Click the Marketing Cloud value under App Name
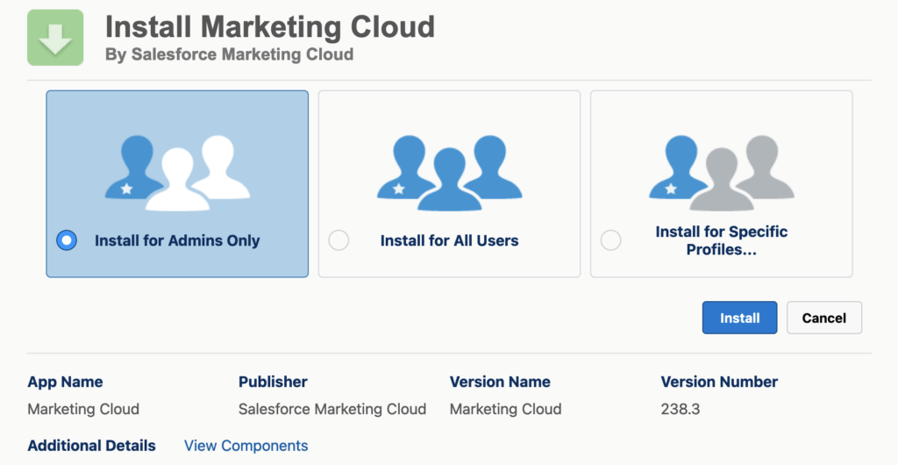This screenshot has height=465, width=898. 83,409
